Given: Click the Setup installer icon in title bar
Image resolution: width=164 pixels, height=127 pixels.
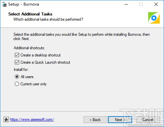Looking at the screenshot, I should point(4,4).
